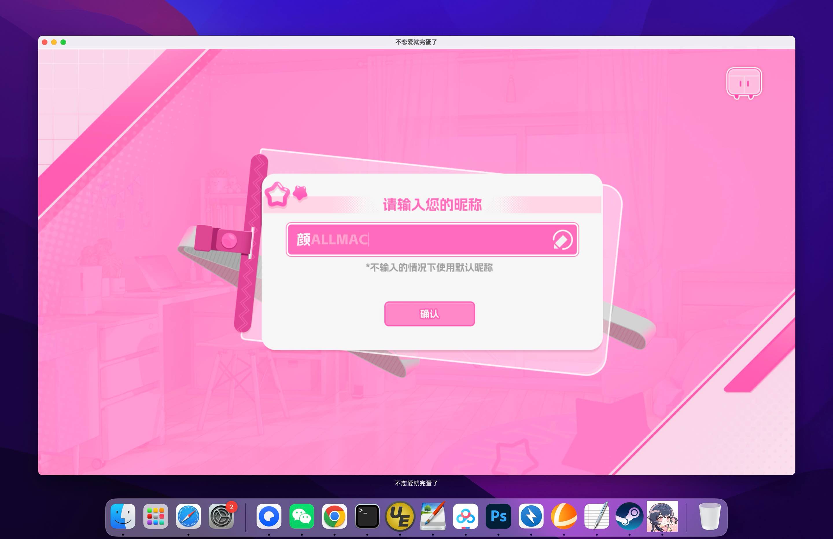Click the anime girl game icon in dock
This screenshot has width=833, height=539.
662,516
